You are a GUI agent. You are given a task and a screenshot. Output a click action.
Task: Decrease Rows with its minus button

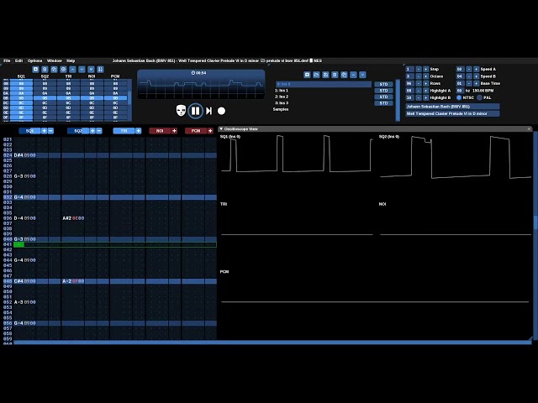pos(419,84)
